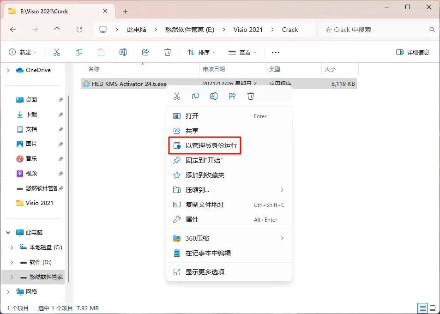The image size is (440, 314).
Task: Expand the 网络 tree node
Action: click(x=8, y=292)
